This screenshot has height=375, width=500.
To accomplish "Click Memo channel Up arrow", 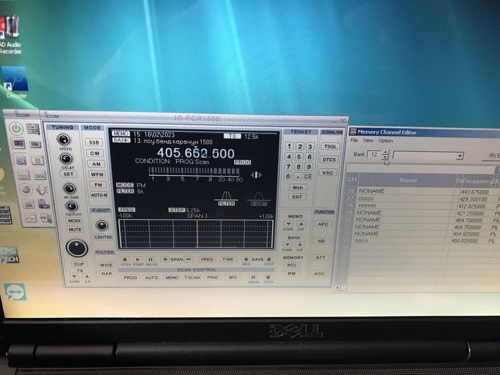I will [x=301, y=224].
